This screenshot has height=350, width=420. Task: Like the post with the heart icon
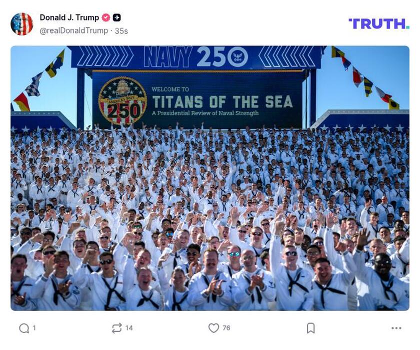click(x=213, y=328)
